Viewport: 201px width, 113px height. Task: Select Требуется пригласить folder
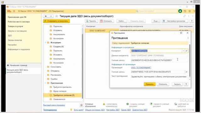click(x=62, y=87)
